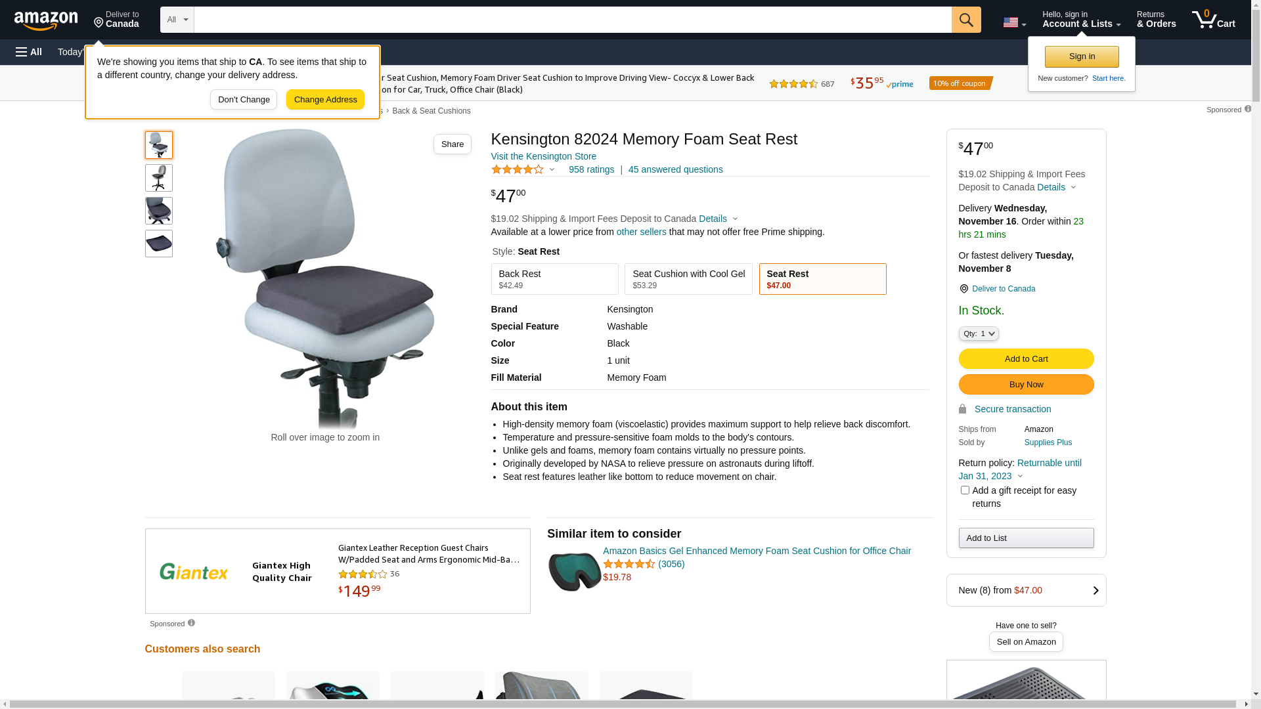Screen dimensions: 1261x709
Task: Click the Change Address button
Action: point(325,100)
